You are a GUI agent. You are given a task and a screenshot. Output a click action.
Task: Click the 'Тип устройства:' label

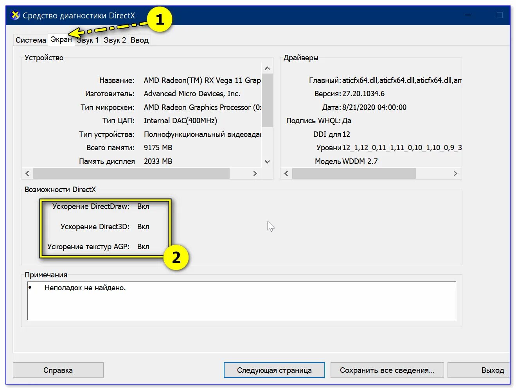click(x=106, y=134)
